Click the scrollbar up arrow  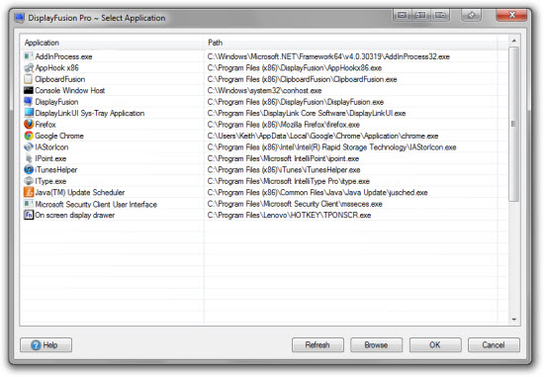click(514, 41)
